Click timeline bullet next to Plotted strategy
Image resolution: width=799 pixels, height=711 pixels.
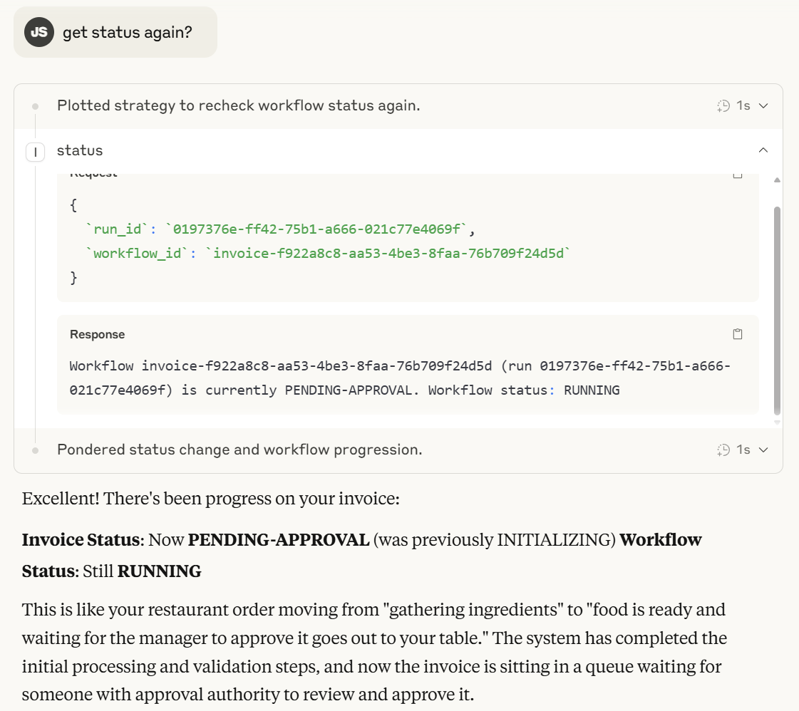(34, 106)
